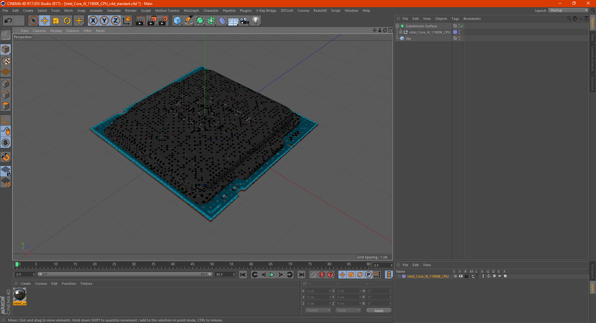Switch to Points mode
Viewport: 596px width, 323px height.
tap(6, 84)
